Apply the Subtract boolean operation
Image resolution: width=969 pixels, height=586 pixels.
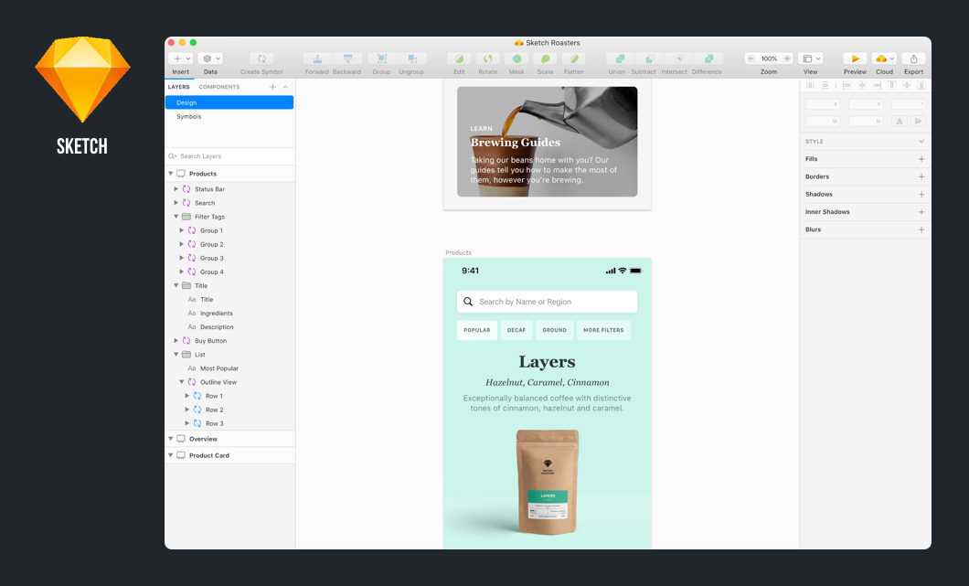(x=649, y=59)
